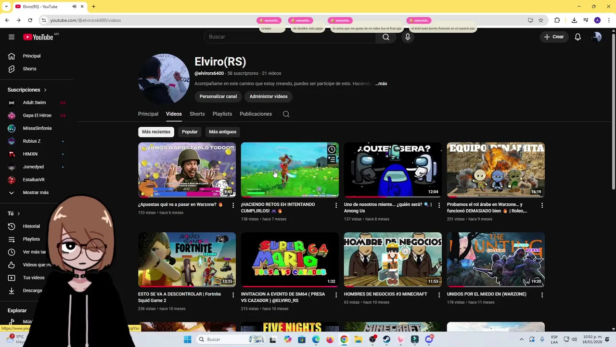Search within channel magnifier icon
Viewport: 616px width, 347px height.
(x=286, y=114)
